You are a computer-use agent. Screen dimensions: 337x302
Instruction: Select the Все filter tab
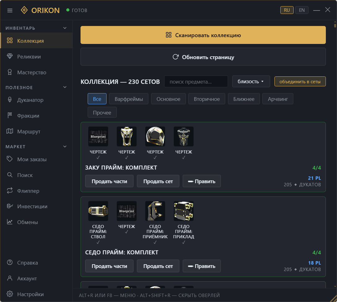point(97,99)
